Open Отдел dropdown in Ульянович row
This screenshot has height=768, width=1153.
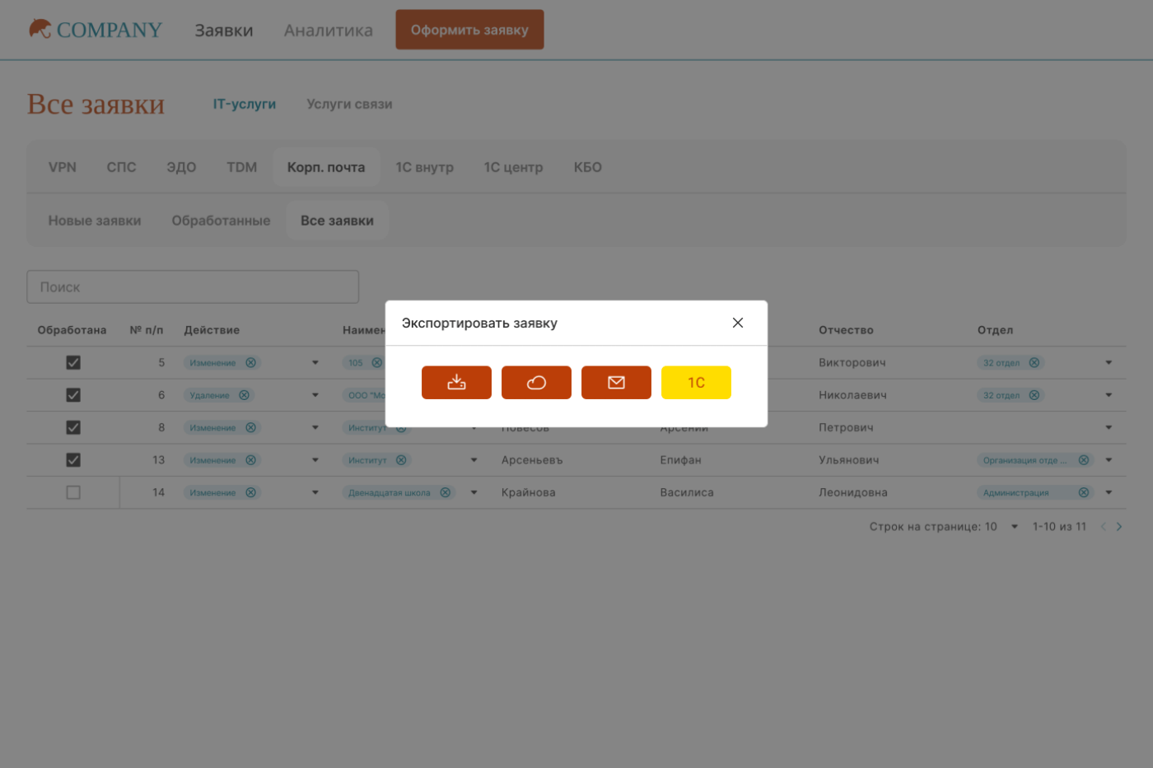coord(1109,460)
